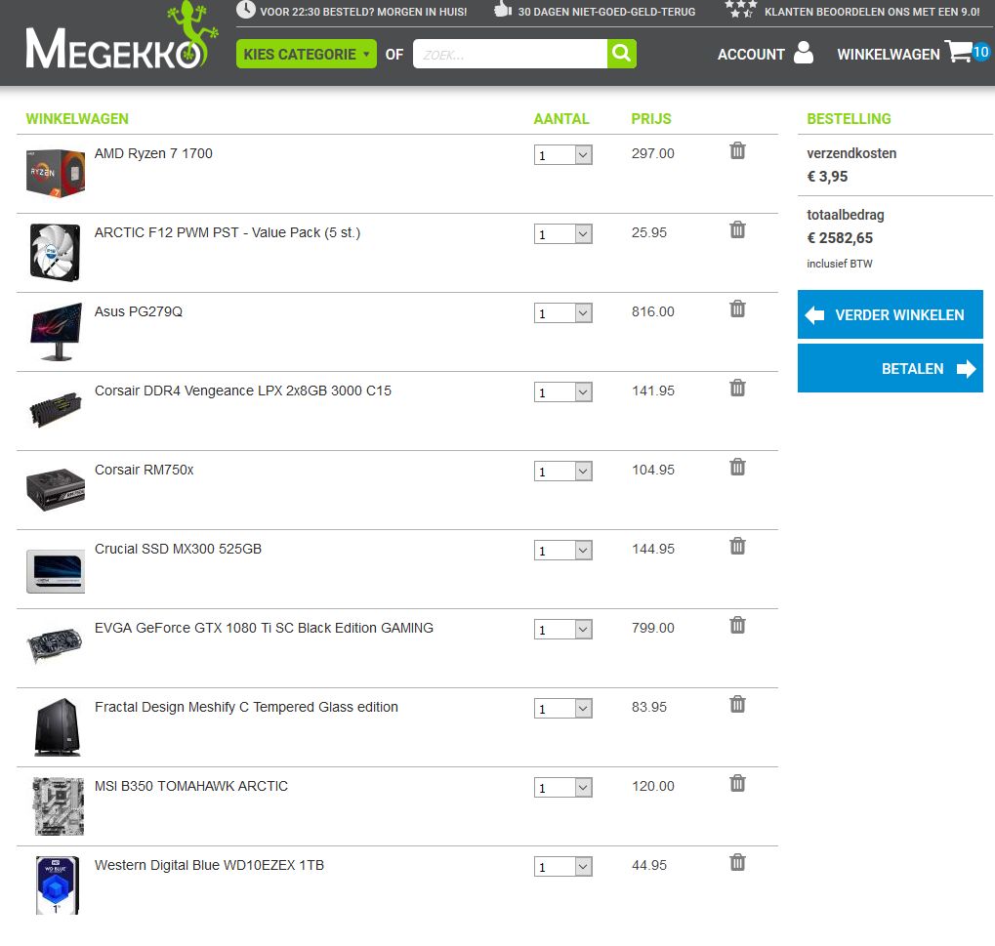Click the PRIJS column header
The height and width of the screenshot is (946, 995).
click(x=651, y=119)
